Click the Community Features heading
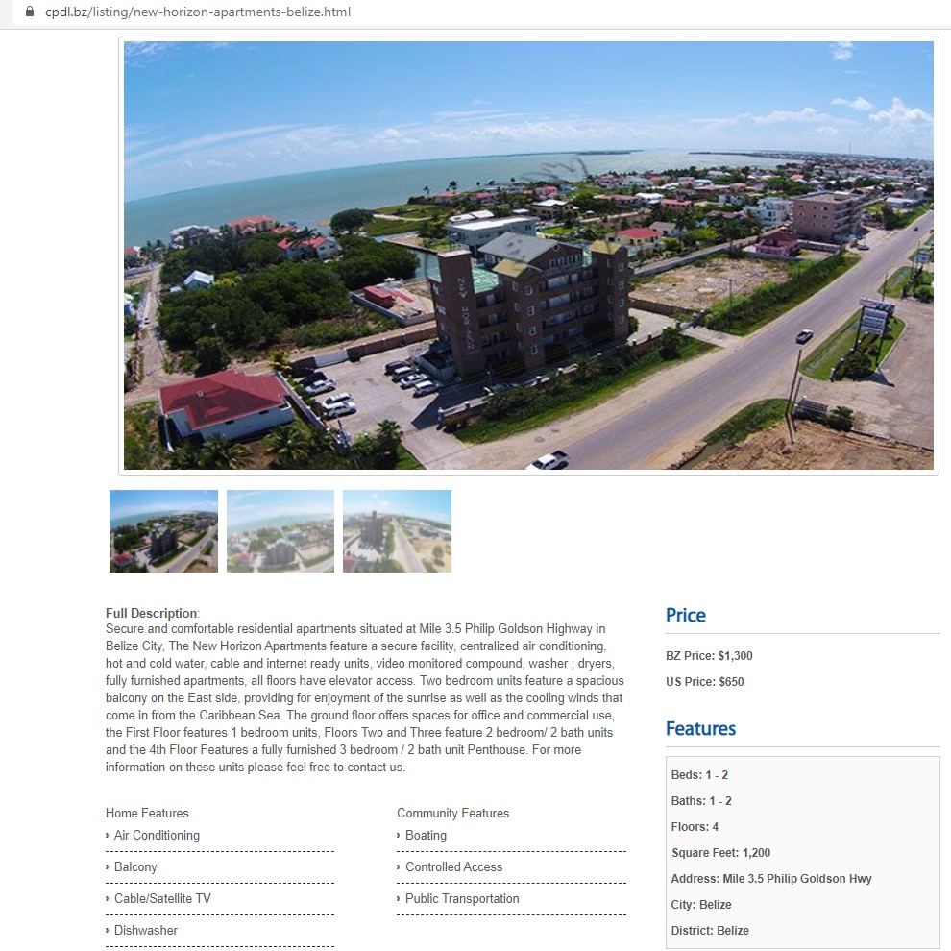The image size is (951, 951). tap(453, 813)
